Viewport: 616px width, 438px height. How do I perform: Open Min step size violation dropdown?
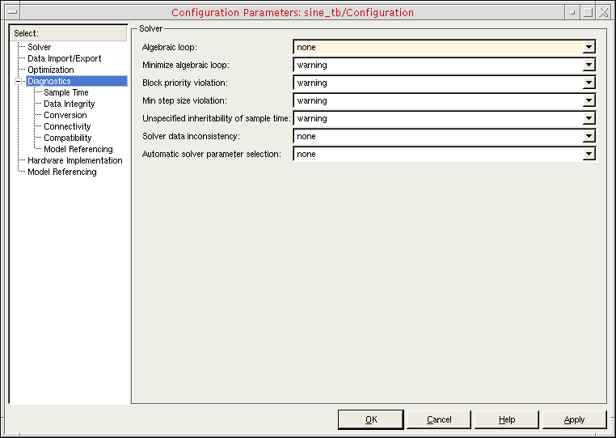click(x=589, y=100)
